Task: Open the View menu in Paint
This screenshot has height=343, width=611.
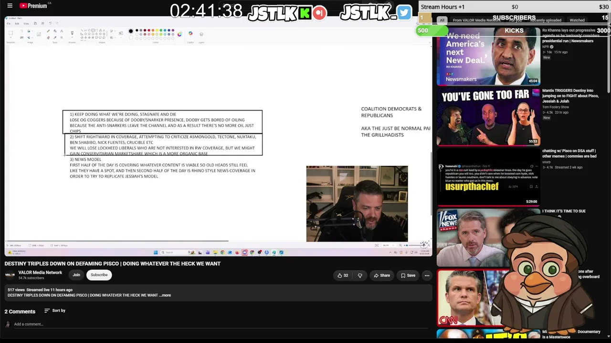Action: pyautogui.click(x=26, y=23)
